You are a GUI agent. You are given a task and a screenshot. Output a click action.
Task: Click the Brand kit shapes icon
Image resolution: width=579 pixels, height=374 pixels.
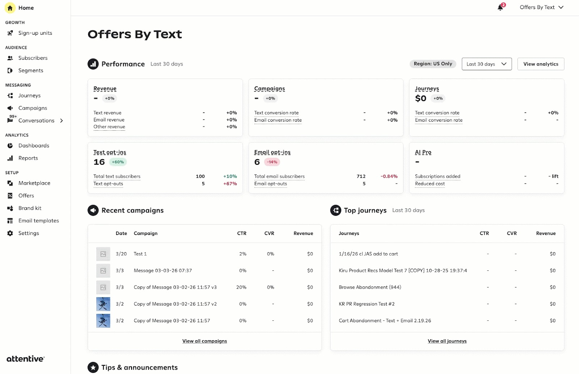[x=10, y=208]
